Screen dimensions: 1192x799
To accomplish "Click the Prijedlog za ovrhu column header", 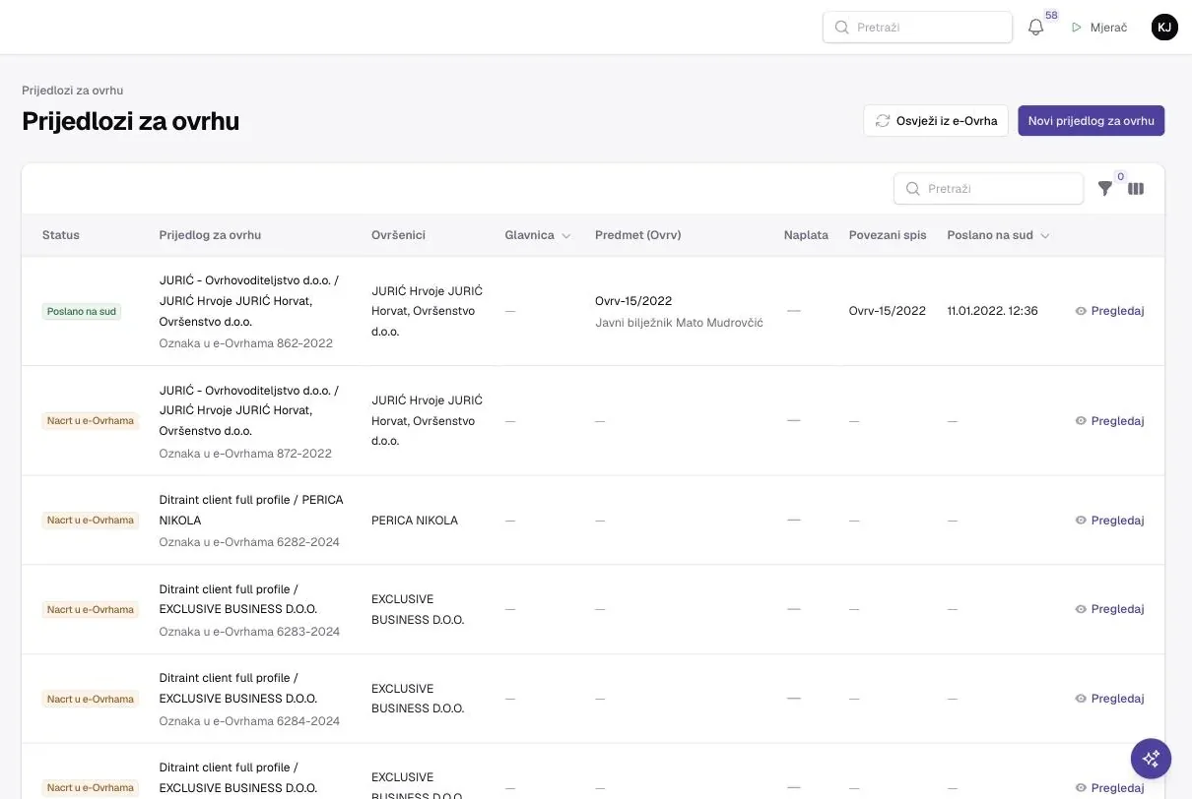I will (210, 236).
